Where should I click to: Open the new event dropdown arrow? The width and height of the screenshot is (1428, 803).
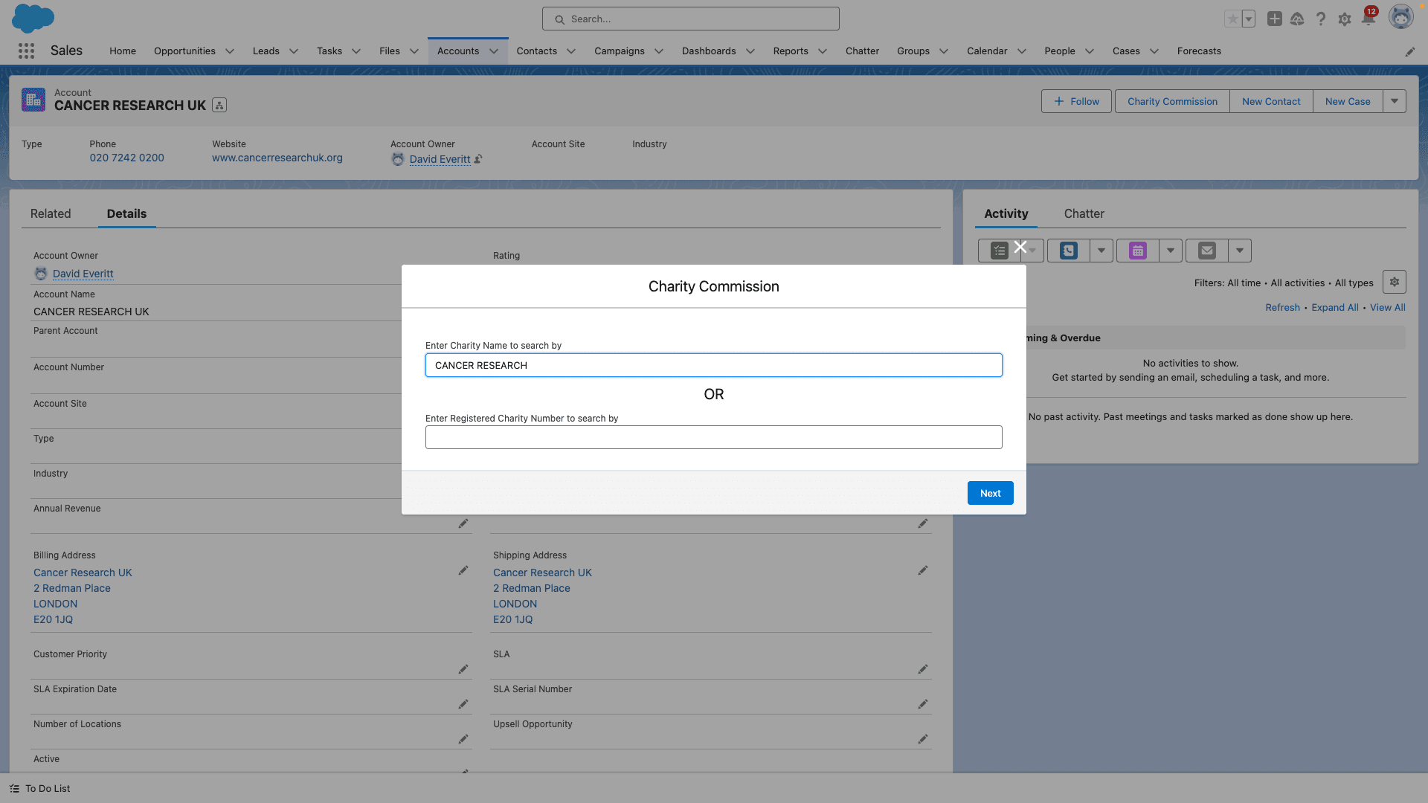click(x=1171, y=251)
